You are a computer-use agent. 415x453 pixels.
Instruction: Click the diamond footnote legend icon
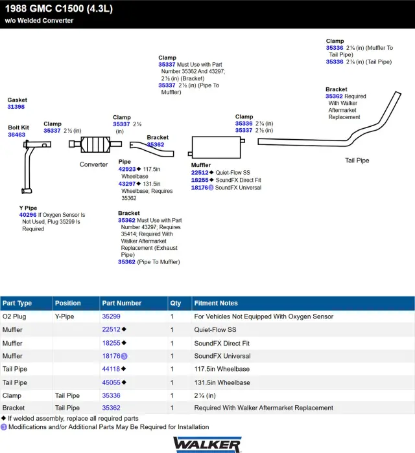click(x=3, y=418)
